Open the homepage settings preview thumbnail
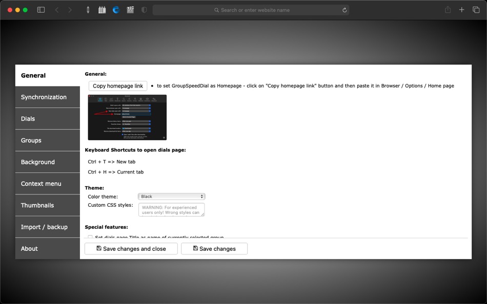 pyautogui.click(x=127, y=117)
